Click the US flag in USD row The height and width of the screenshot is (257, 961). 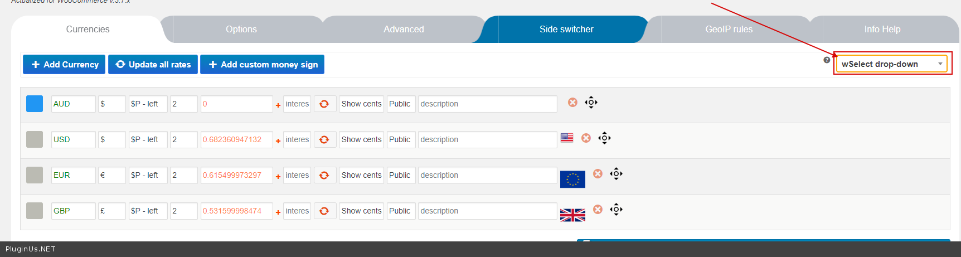click(567, 138)
